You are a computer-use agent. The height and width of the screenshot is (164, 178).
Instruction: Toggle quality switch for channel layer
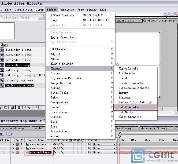pos(62,152)
